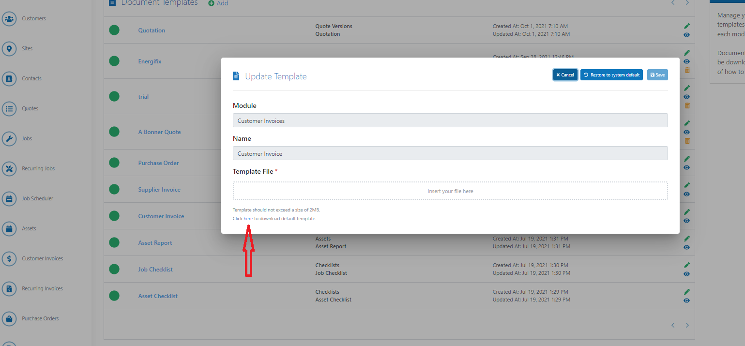Click the pencil edit icon for Asset Checklist
This screenshot has height=346, width=745.
[687, 292]
